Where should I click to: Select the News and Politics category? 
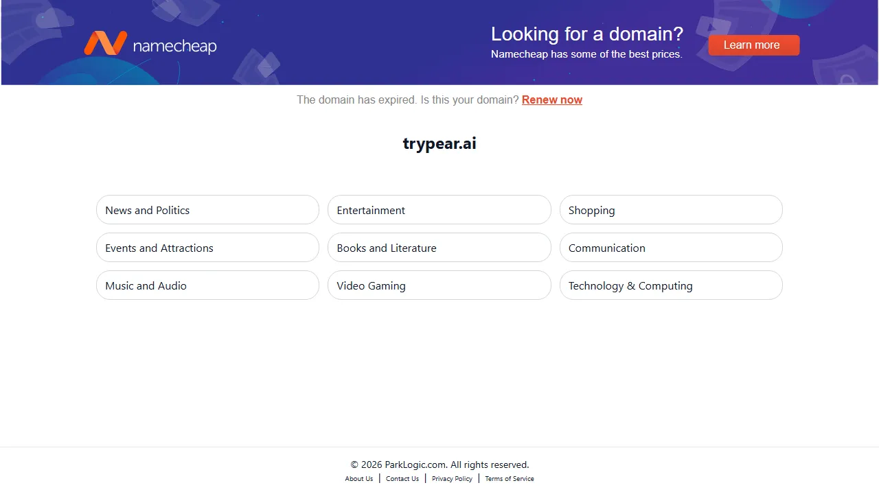[x=207, y=210]
